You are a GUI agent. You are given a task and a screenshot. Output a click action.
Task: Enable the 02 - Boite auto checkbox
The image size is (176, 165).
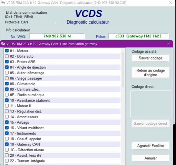point(7,56)
